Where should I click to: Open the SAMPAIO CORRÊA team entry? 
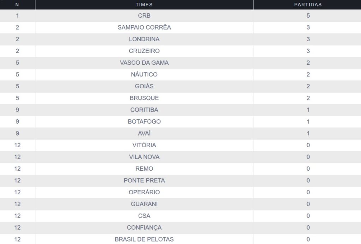[x=144, y=27]
